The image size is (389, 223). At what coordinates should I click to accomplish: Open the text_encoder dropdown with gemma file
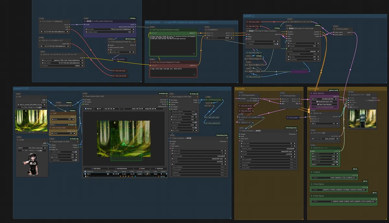(x=63, y=60)
